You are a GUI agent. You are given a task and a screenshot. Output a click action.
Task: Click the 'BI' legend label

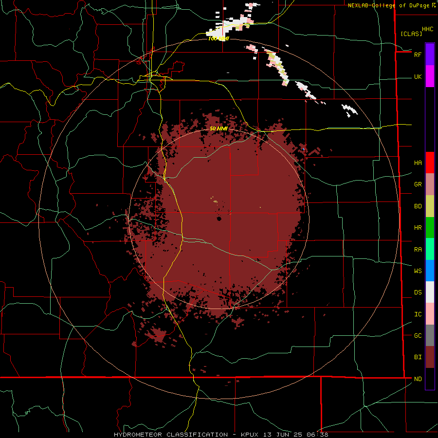coord(418,357)
